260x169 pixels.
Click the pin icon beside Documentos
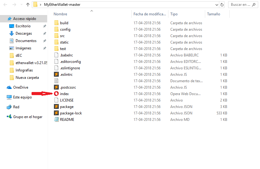(44, 41)
